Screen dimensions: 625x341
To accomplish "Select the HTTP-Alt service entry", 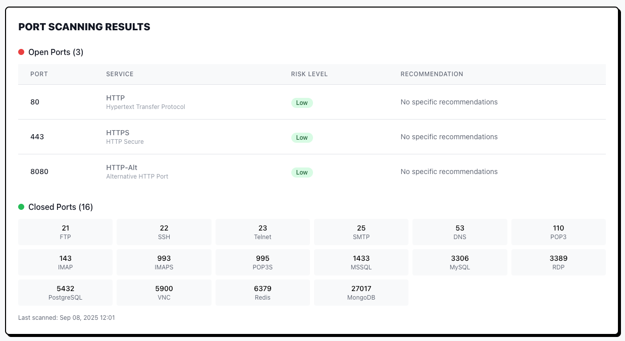I will click(122, 167).
